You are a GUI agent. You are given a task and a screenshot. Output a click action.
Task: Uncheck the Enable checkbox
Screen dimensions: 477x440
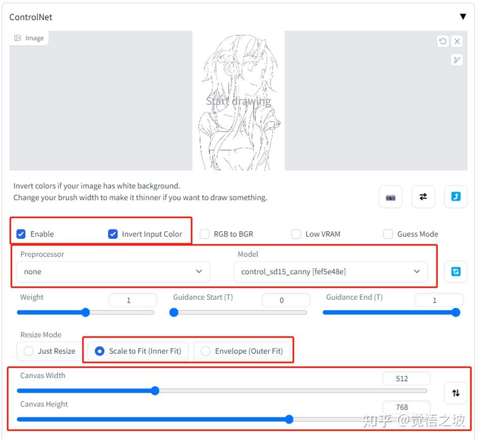pos(21,234)
